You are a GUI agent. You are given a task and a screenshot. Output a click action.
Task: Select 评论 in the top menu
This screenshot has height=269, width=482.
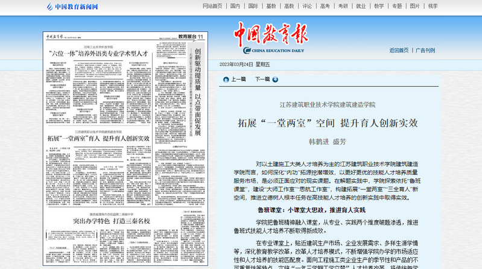pos(307,6)
